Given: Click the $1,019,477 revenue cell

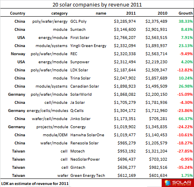Looking at the screenshot, I should click(x=125, y=135).
